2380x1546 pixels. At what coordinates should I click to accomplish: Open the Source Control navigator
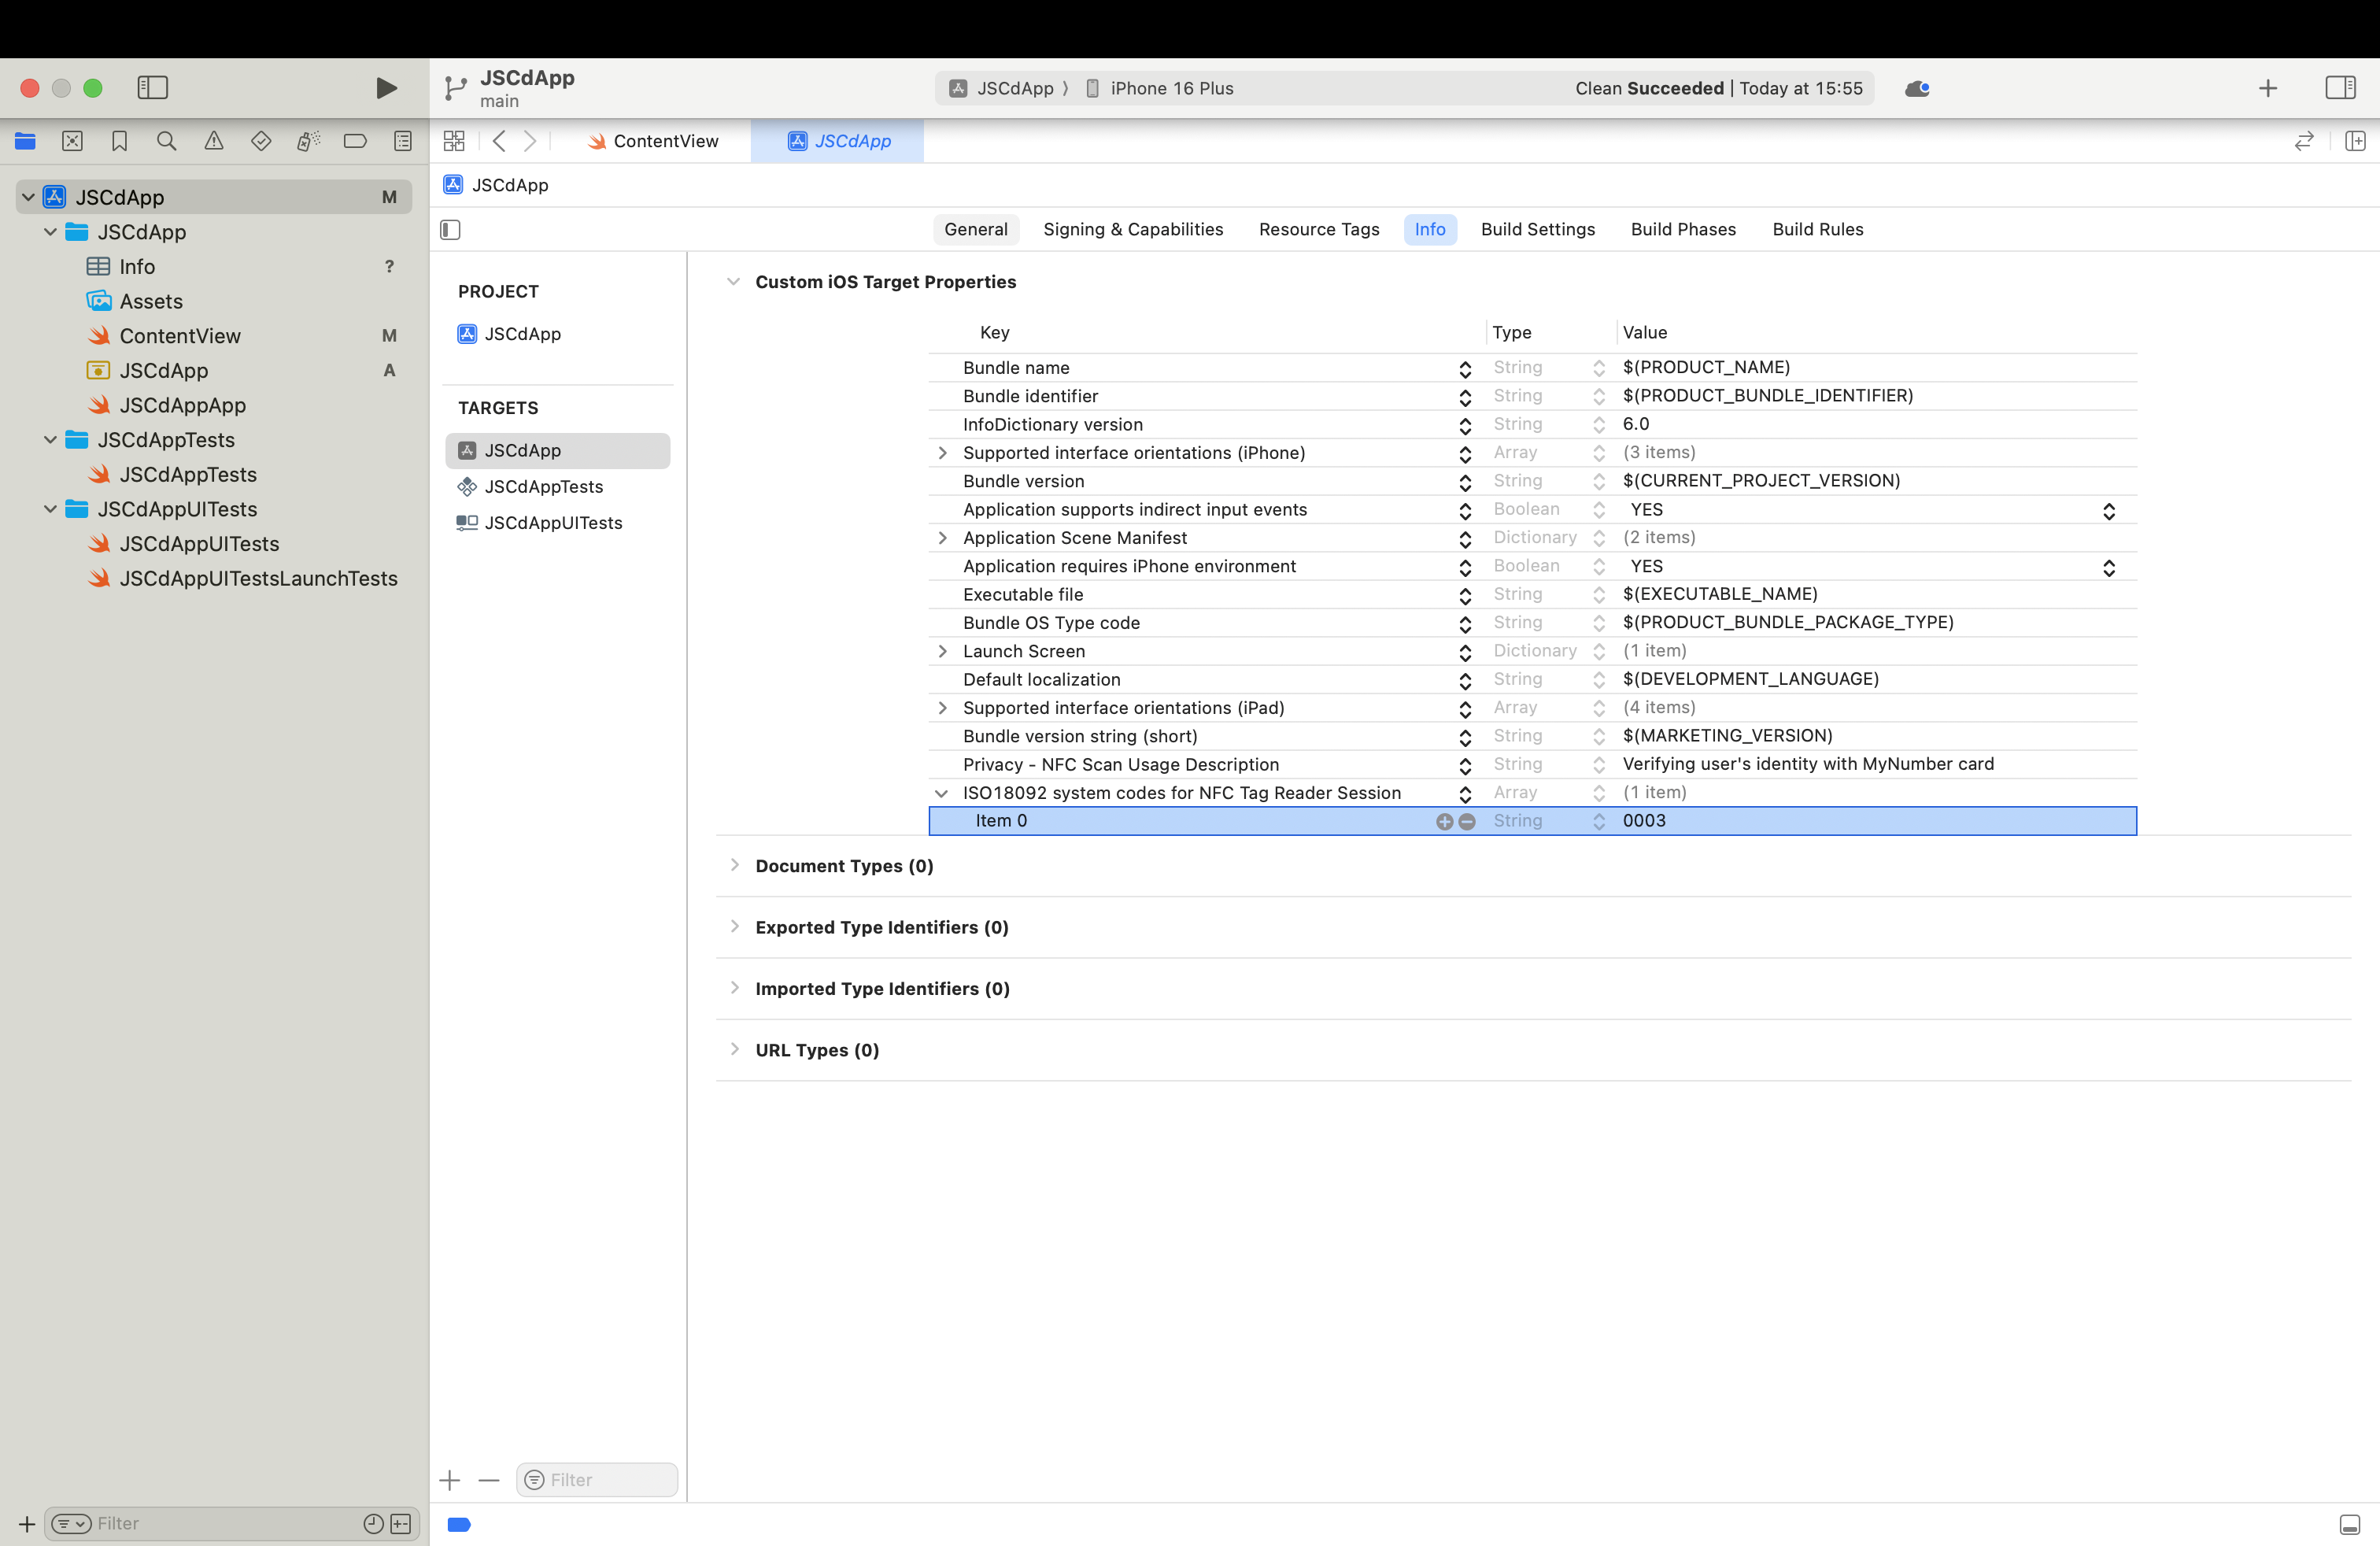click(72, 141)
